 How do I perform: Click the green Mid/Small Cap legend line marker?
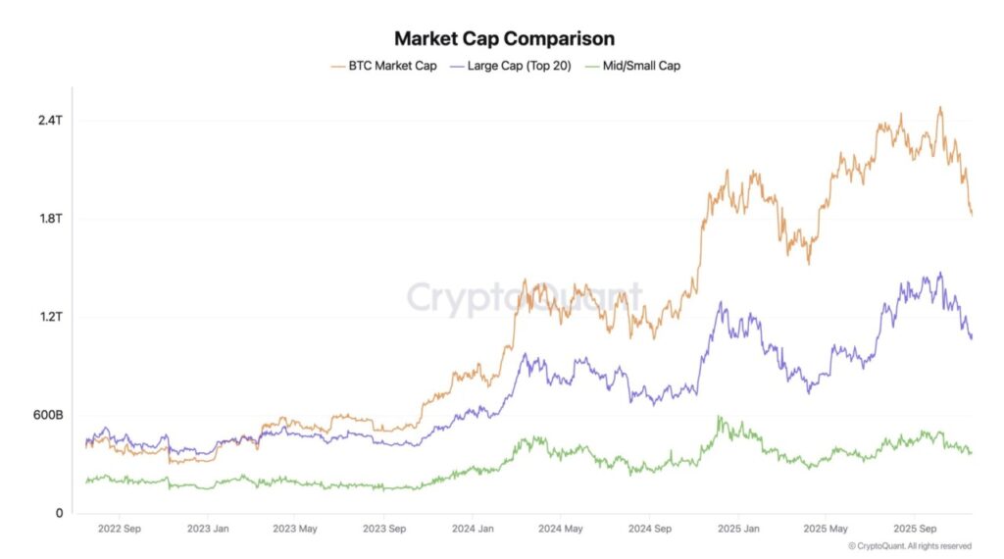[x=592, y=66]
